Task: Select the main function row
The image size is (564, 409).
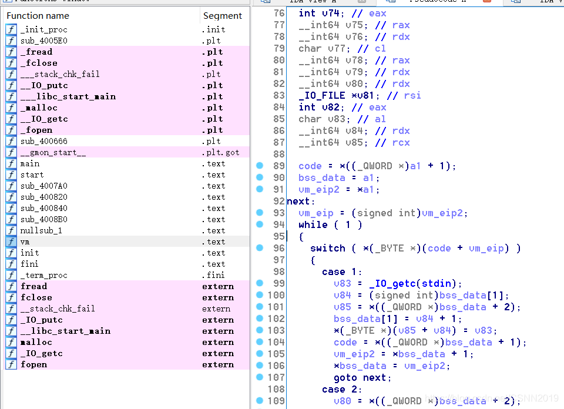Action: pos(127,164)
